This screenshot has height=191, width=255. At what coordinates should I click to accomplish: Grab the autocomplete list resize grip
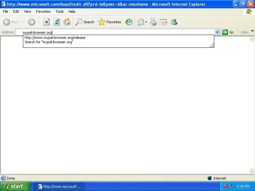[x=212, y=45]
